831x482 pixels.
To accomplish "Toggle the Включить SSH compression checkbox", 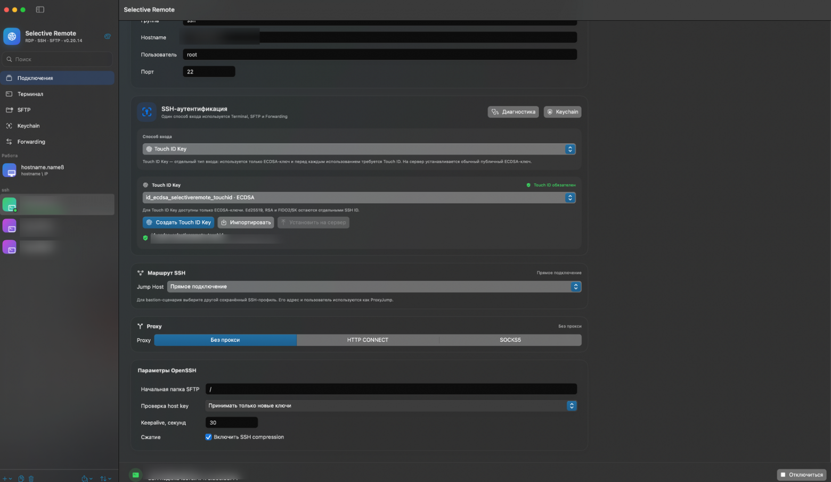I will (208, 437).
